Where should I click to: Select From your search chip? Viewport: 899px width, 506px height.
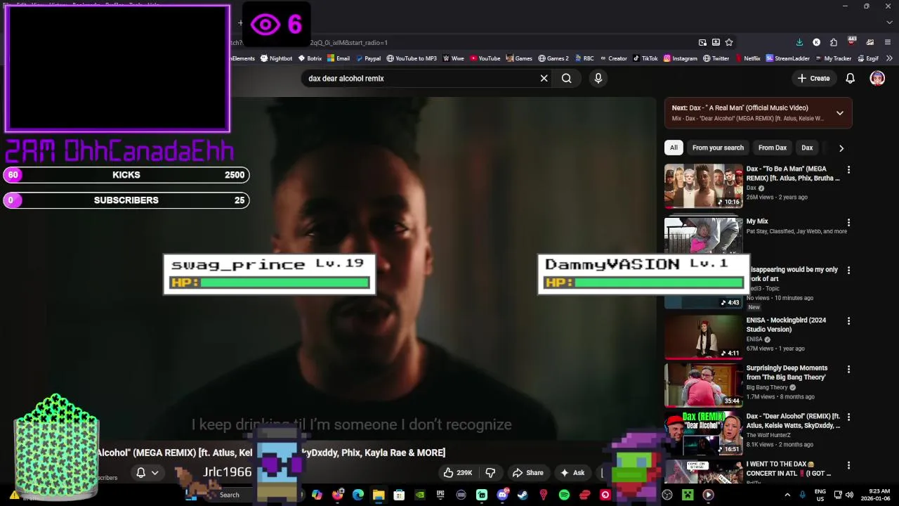pyautogui.click(x=718, y=148)
